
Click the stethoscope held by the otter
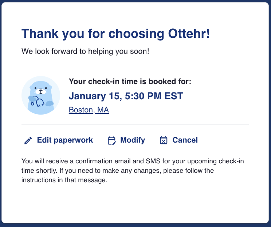pyautogui.click(x=39, y=102)
